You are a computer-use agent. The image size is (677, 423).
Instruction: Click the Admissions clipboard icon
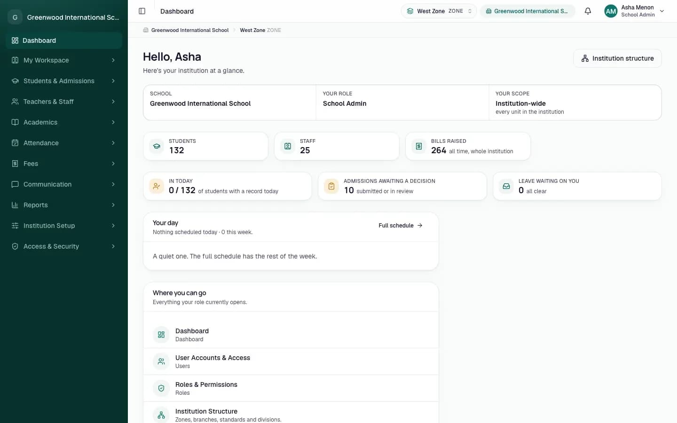(x=331, y=186)
